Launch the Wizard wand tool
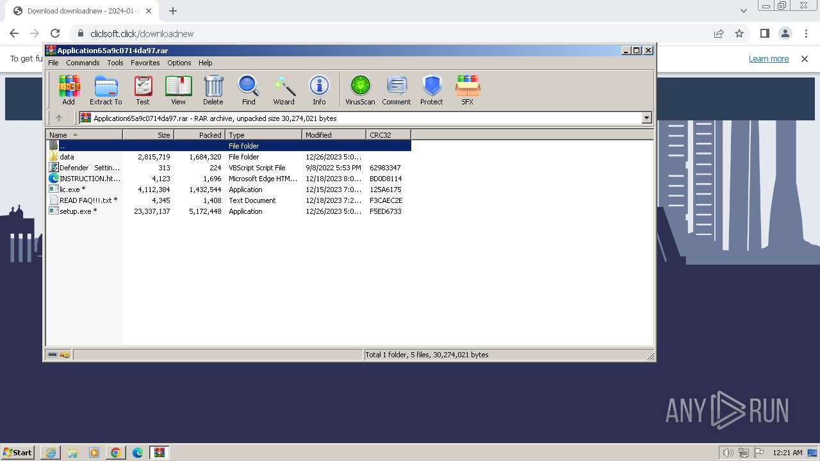The height and width of the screenshot is (461, 820). (x=284, y=90)
